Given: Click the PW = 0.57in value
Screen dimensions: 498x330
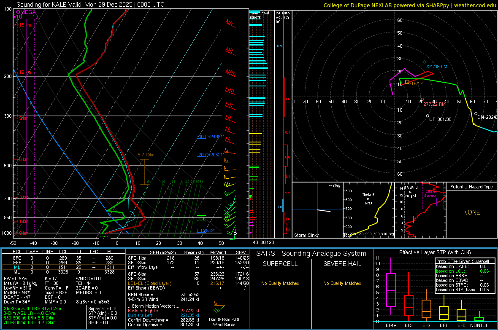Looking at the screenshot, I should pyautogui.click(x=16, y=279).
